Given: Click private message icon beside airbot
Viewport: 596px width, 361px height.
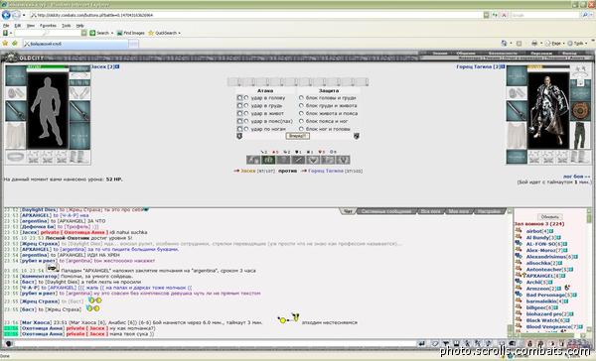Looking at the screenshot, I should coord(519,231).
